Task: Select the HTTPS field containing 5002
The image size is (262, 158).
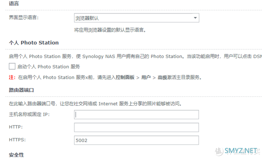Action: [136, 140]
